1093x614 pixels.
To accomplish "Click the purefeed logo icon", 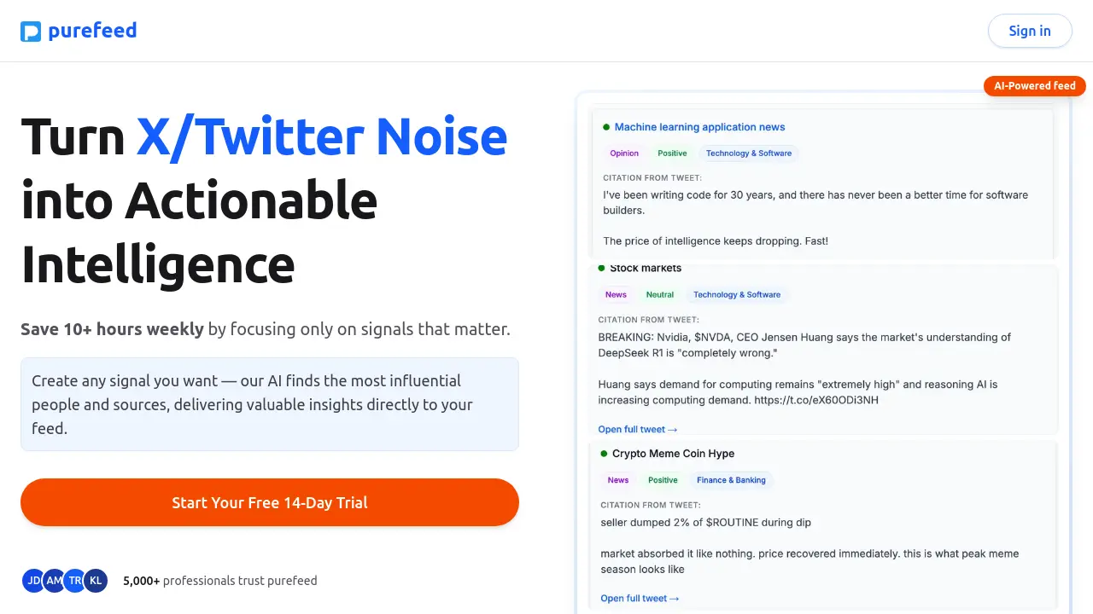I will point(31,32).
